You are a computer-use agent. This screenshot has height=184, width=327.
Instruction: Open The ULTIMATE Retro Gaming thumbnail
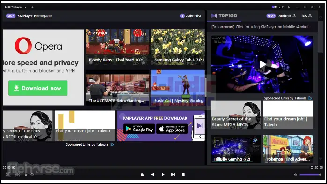[118, 88]
